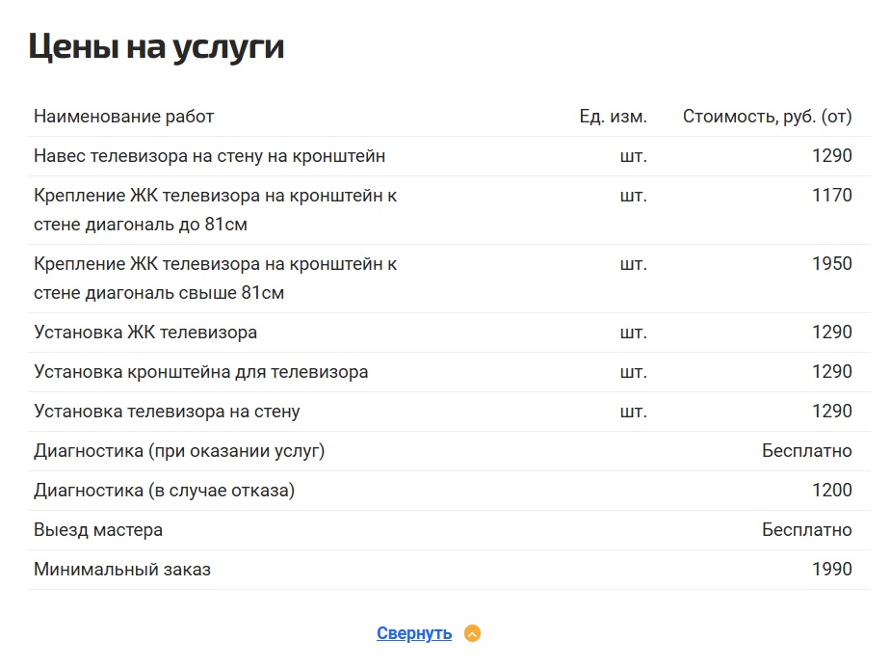This screenshot has height=666, width=891.
Task: Click the "Наименование работ" column header
Action: [x=124, y=117]
